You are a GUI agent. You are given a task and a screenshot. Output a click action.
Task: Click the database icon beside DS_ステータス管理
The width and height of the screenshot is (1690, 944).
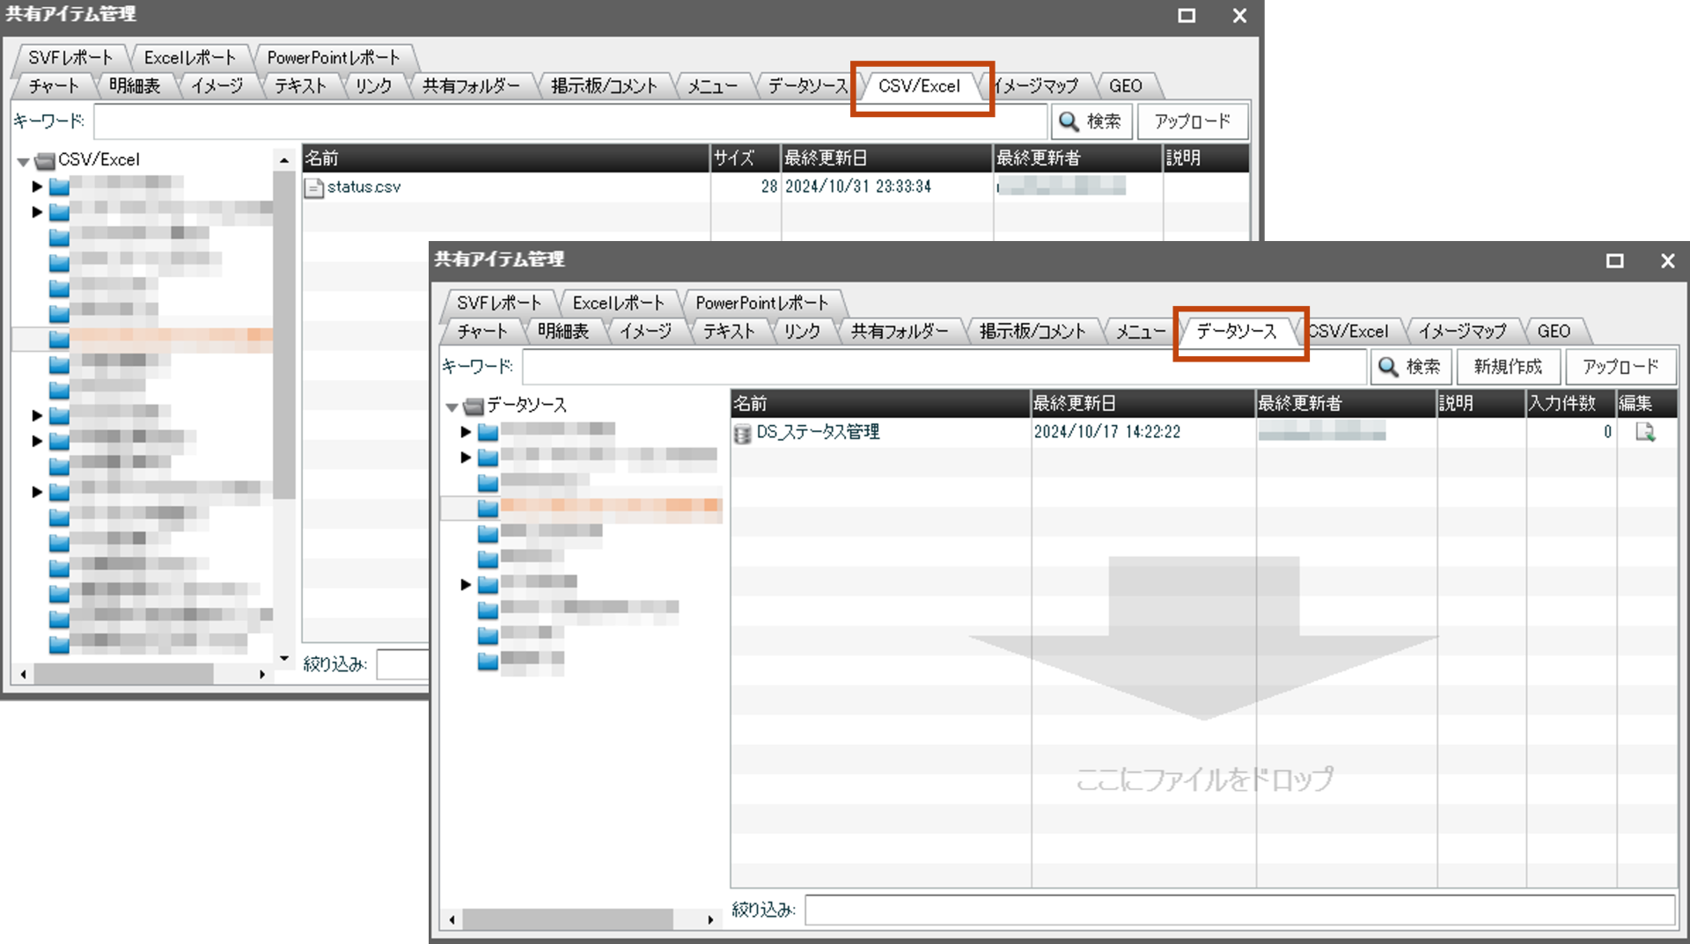[x=742, y=433]
